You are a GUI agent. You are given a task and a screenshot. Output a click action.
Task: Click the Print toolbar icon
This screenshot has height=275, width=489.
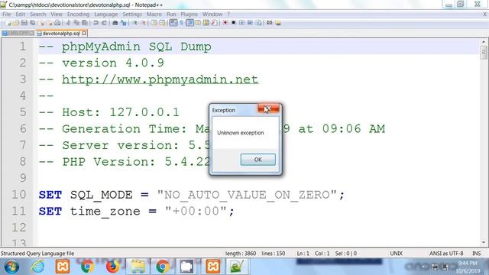[x=57, y=23]
